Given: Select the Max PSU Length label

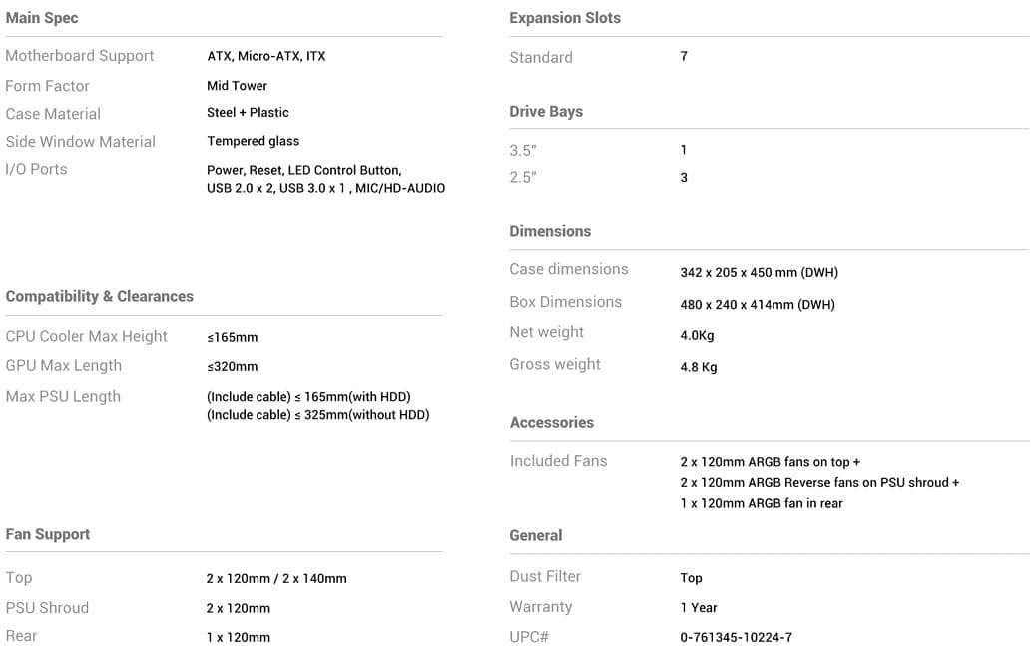Looking at the screenshot, I should coord(63,396).
